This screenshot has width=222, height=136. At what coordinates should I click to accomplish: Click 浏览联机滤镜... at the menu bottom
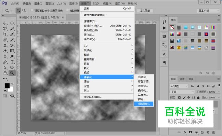pos(107,97)
